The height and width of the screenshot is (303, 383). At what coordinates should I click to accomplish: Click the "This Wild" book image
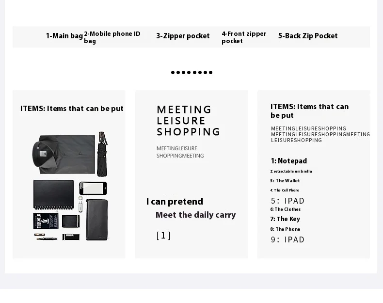click(x=46, y=221)
